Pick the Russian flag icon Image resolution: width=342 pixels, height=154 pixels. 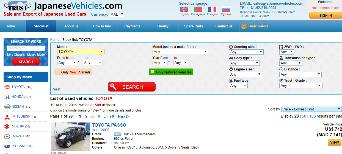point(226,9)
